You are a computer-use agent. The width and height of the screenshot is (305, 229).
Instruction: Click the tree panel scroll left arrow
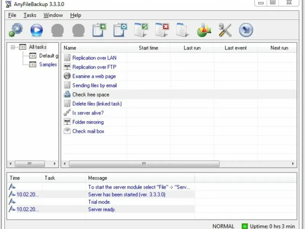click(x=11, y=164)
